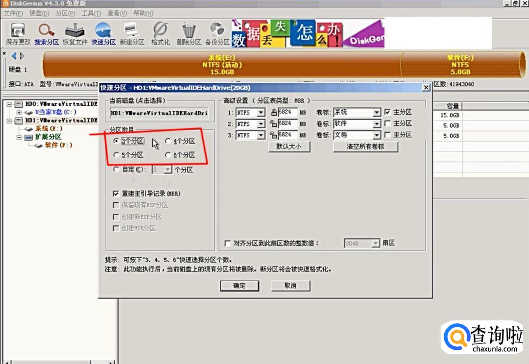529x364 pixels.
Task: Click the Save Changes (保存更改) toolbar icon
Action: click(x=18, y=34)
